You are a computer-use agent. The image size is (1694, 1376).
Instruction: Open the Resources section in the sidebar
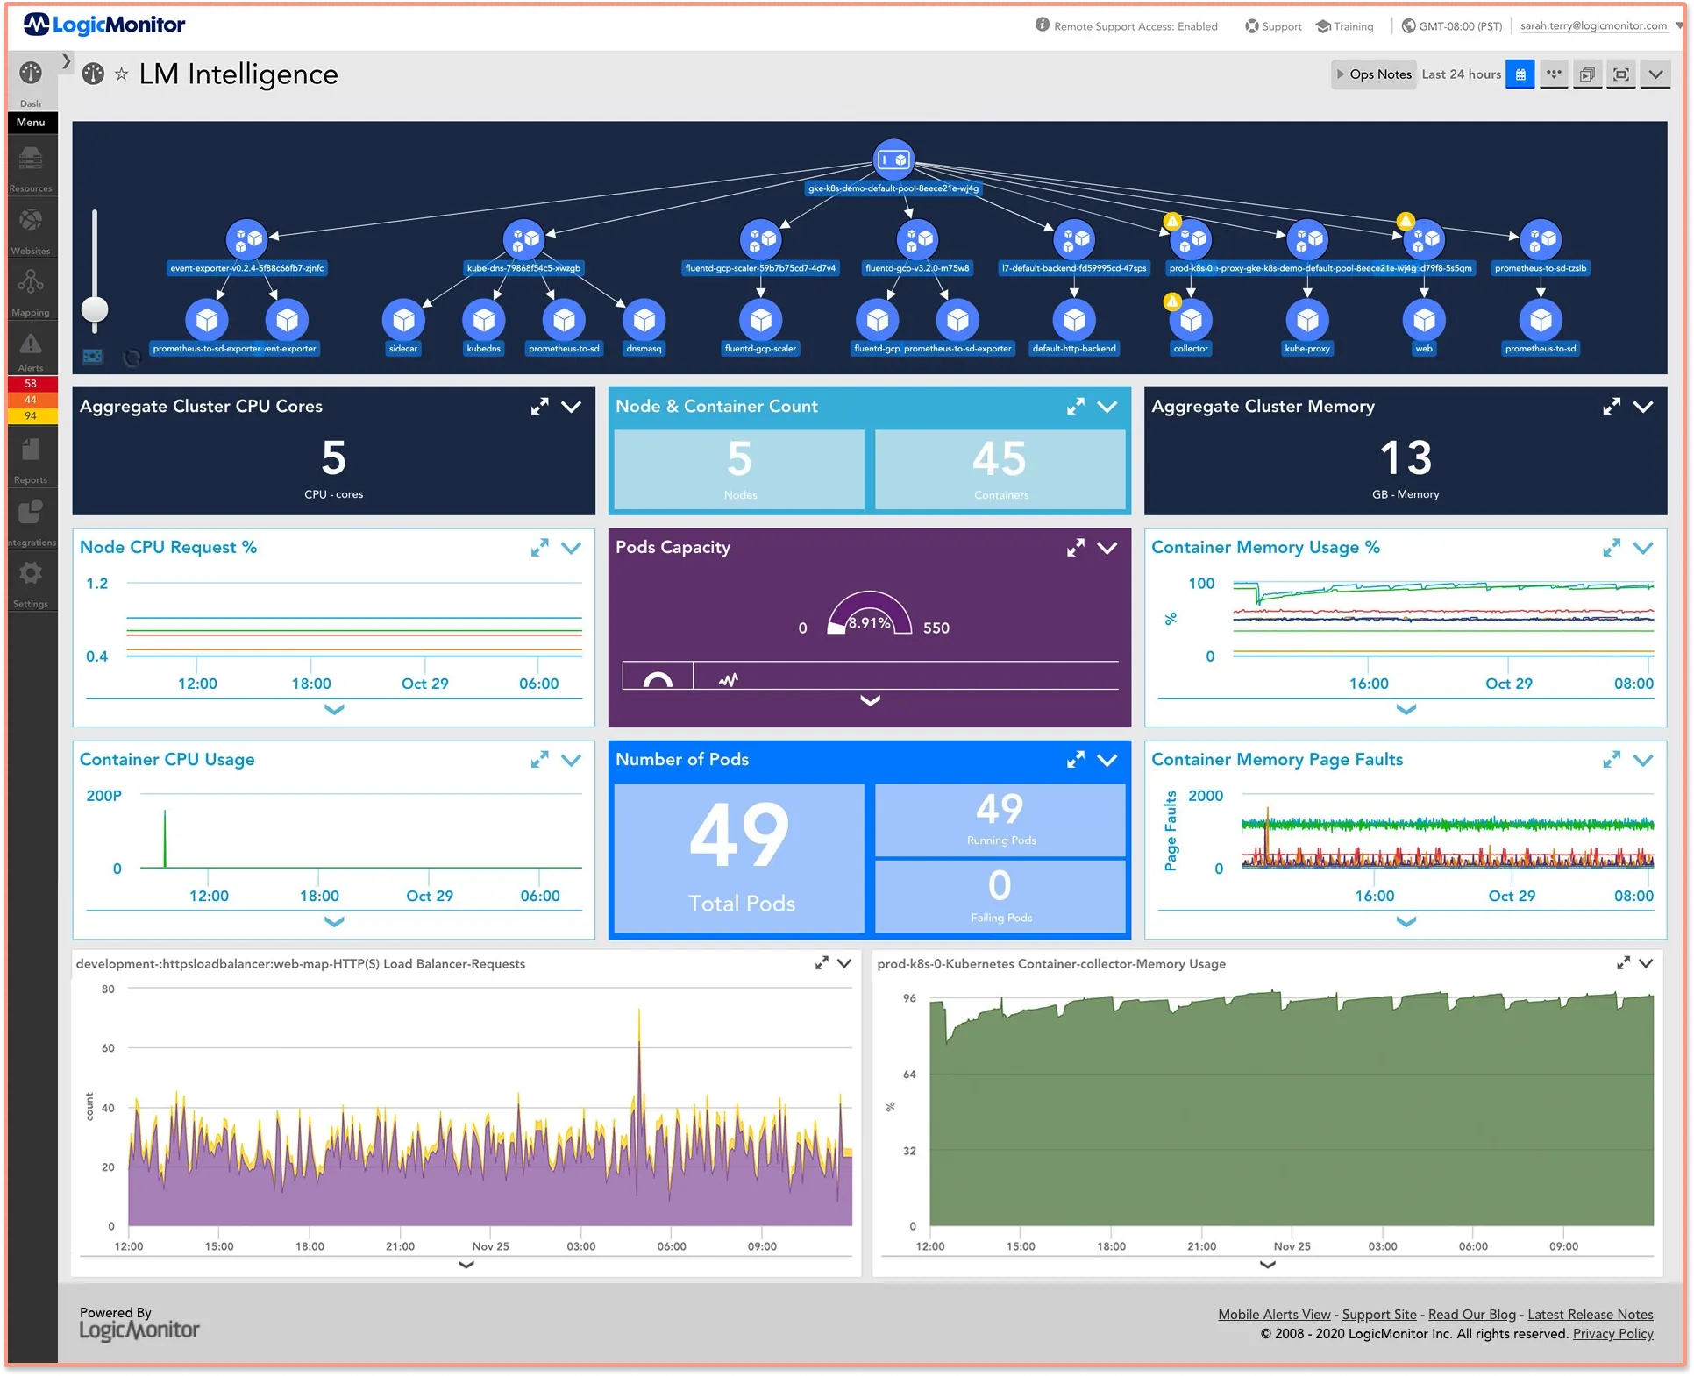[31, 169]
